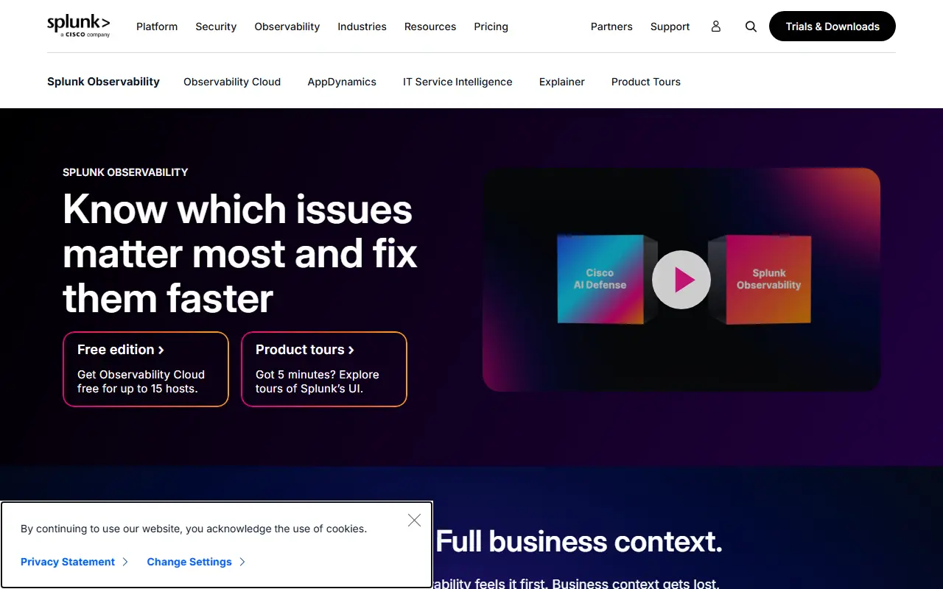The width and height of the screenshot is (943, 589).
Task: Open the Change Settings link
Action: [196, 562]
